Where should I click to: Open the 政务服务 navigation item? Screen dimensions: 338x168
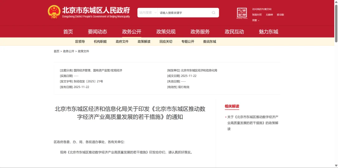(200, 32)
